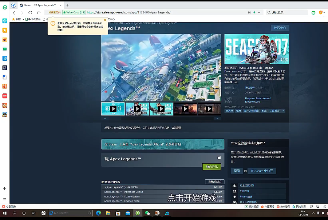Add a sidebar app with the plus icon
328x220 pixels.
tap(5, 189)
